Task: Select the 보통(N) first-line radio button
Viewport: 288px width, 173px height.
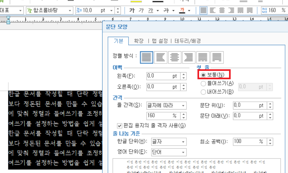Action: tap(203, 75)
